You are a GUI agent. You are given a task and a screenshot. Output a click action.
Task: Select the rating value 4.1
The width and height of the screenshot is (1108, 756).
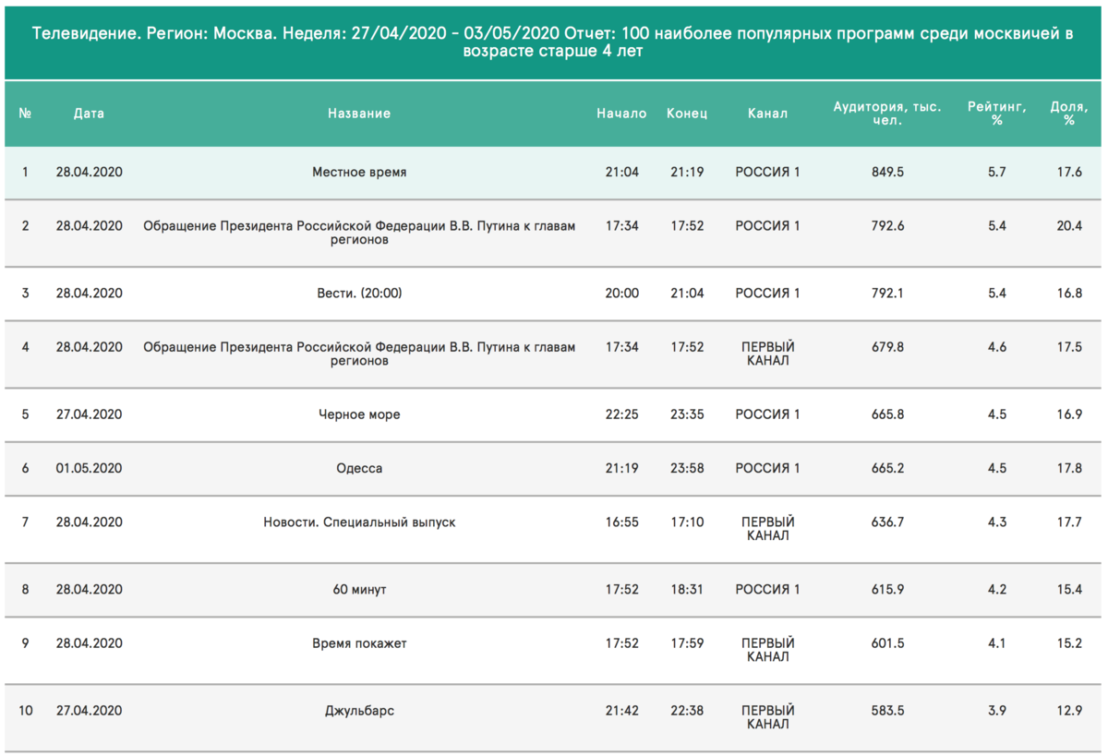coord(997,643)
